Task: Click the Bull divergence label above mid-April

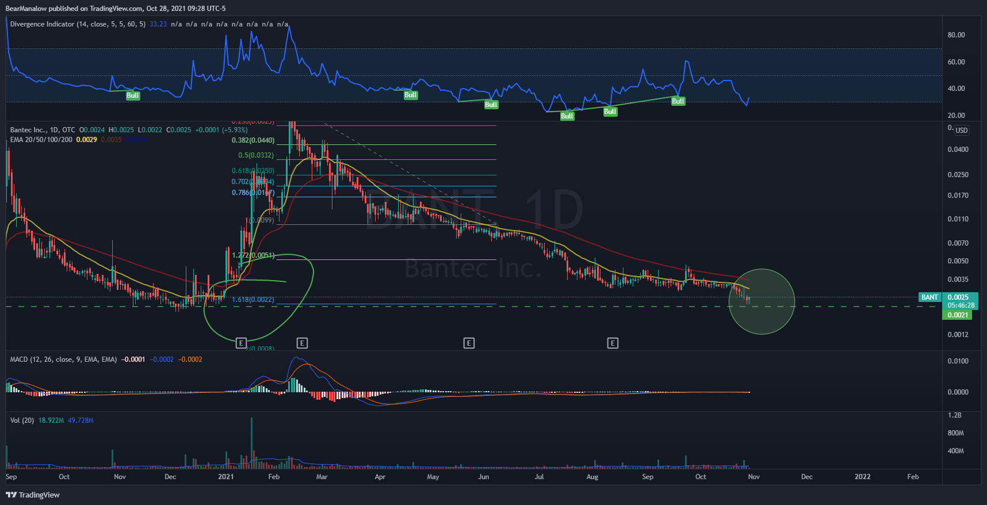Action: pos(411,95)
